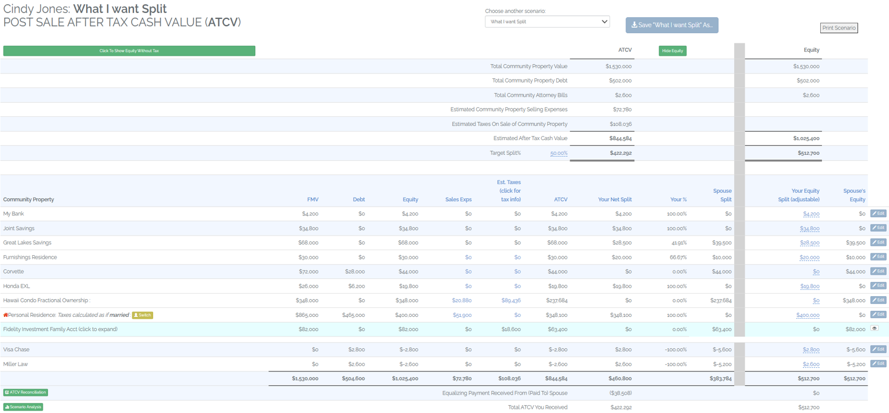
Task: Open Edit for the Corvette row
Action: [878, 271]
